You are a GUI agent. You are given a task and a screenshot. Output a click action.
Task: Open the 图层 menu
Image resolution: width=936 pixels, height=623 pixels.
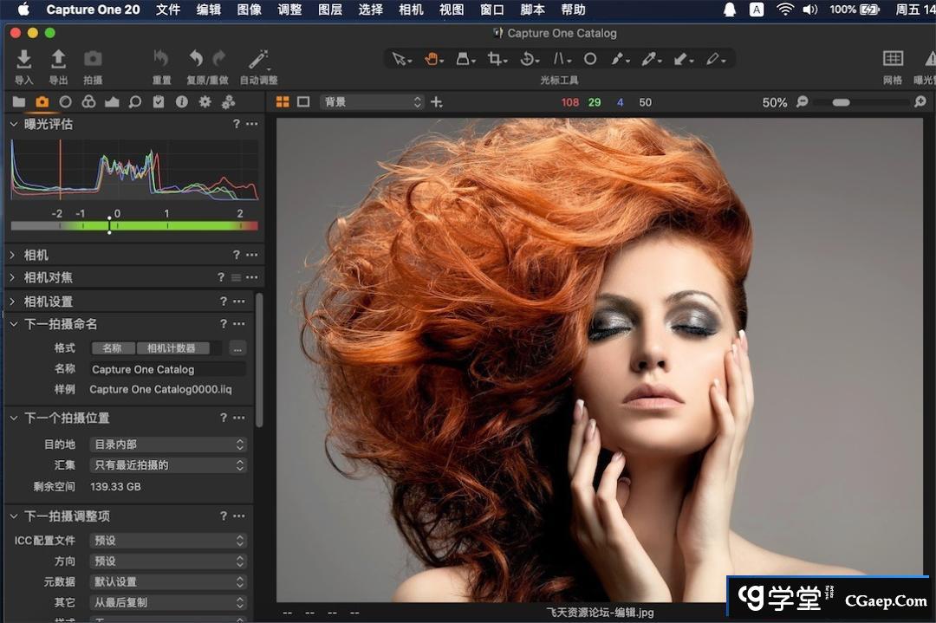[330, 10]
